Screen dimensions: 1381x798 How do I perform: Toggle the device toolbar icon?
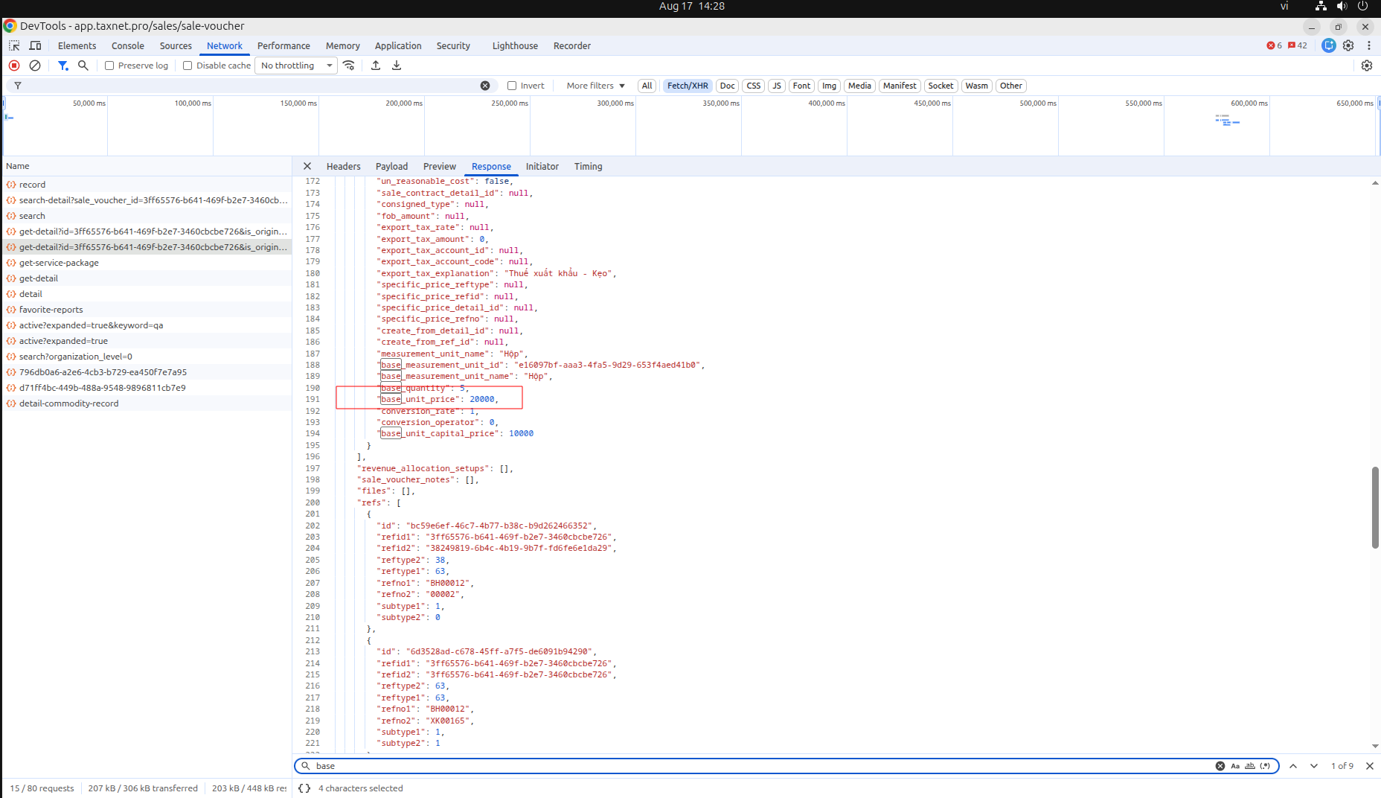35,45
